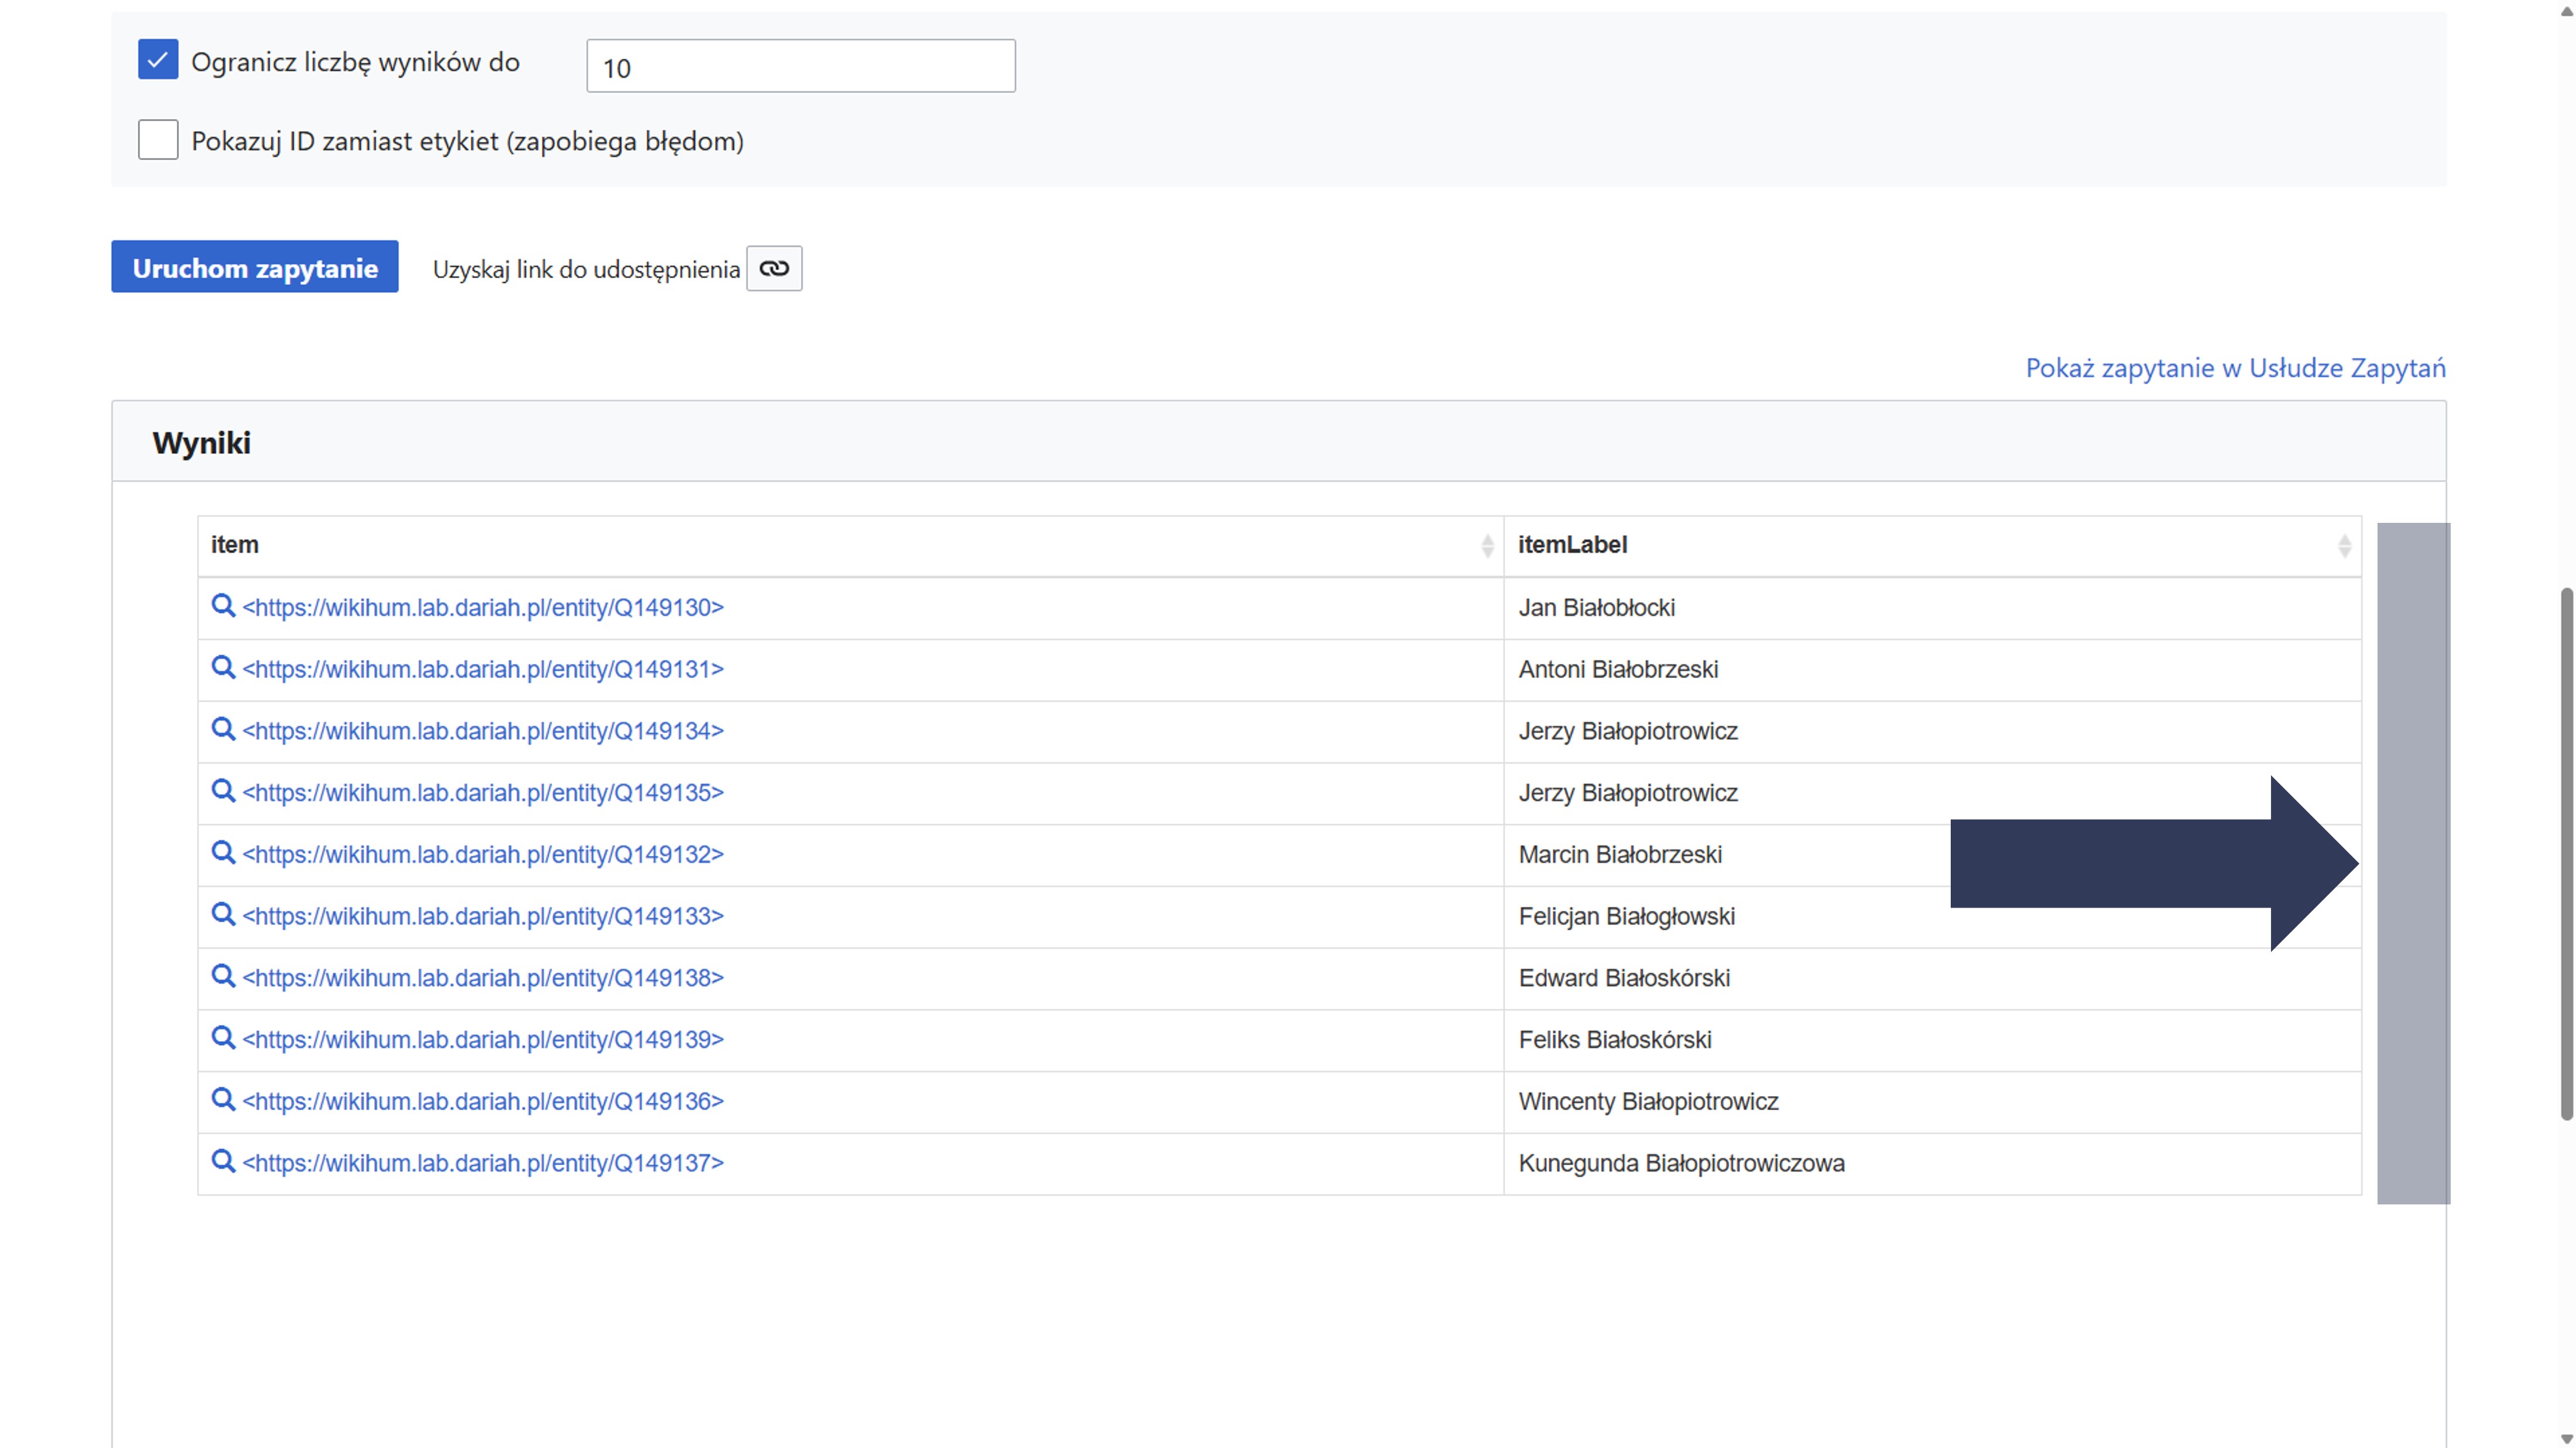
Task: Click magnifier icon for Antoni Białobrzeski row
Action: (223, 668)
